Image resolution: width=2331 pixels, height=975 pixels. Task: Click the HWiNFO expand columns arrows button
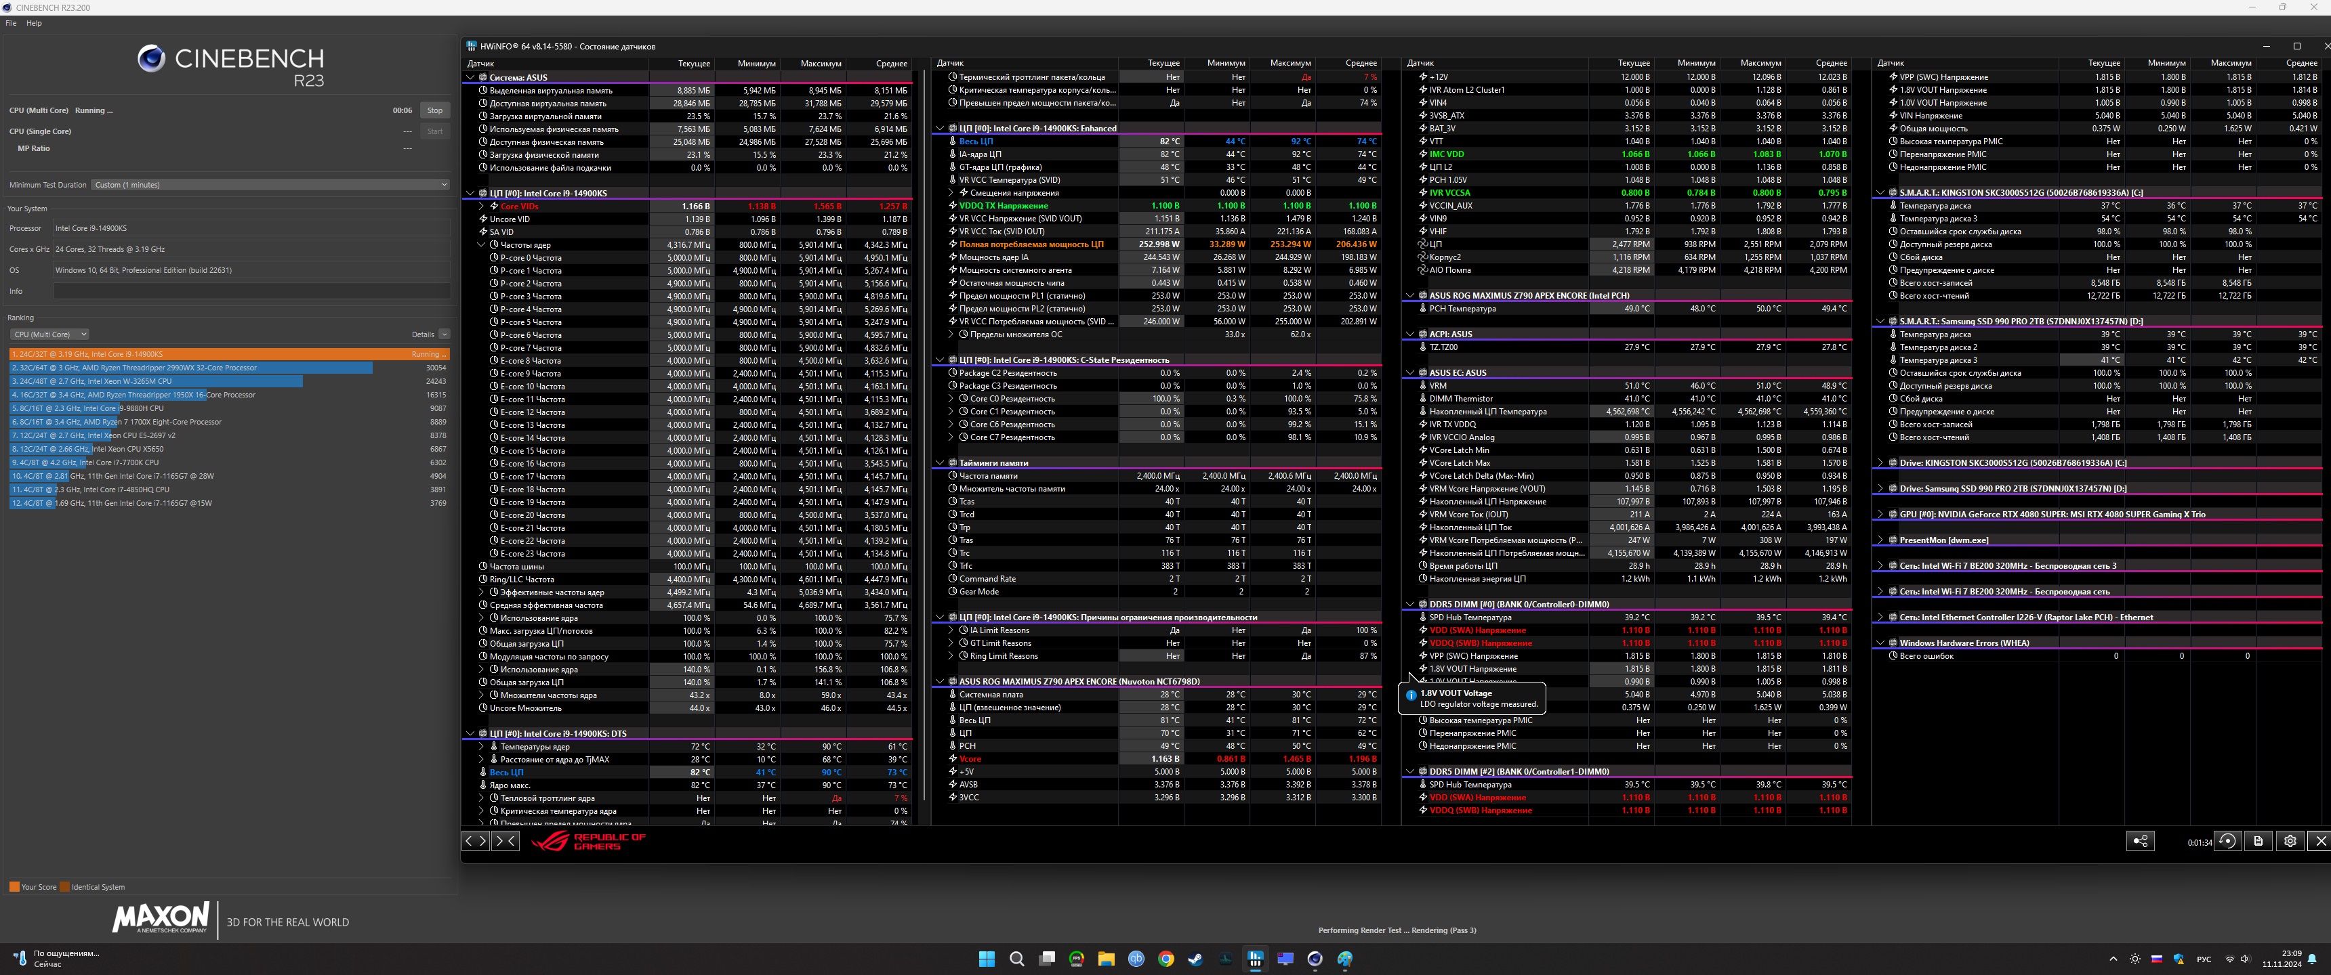[475, 841]
